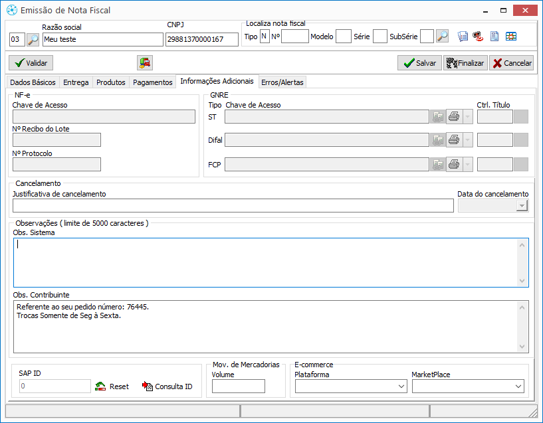This screenshot has height=423, width=543.
Task: Click the grey square beside FCP Ctrl. Título
Action: pos(521,165)
